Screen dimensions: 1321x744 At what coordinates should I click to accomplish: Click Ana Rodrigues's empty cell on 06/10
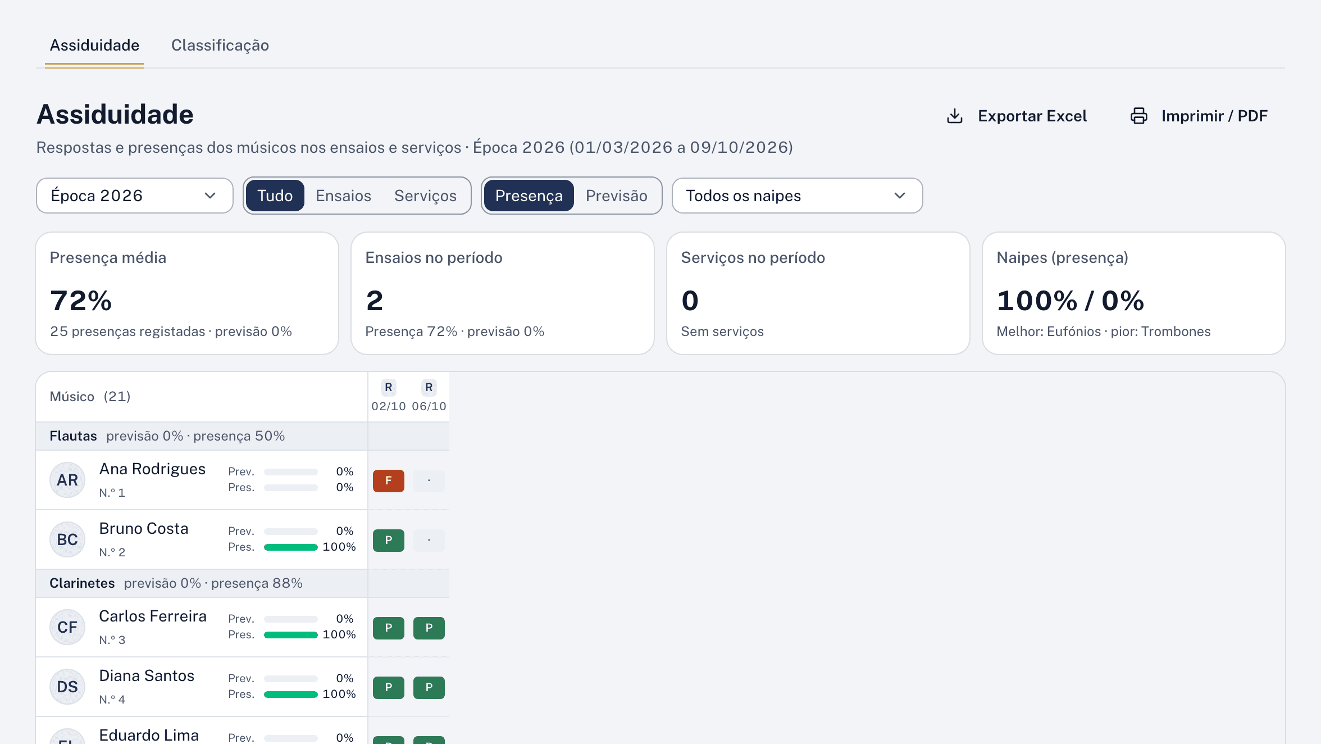tap(429, 481)
